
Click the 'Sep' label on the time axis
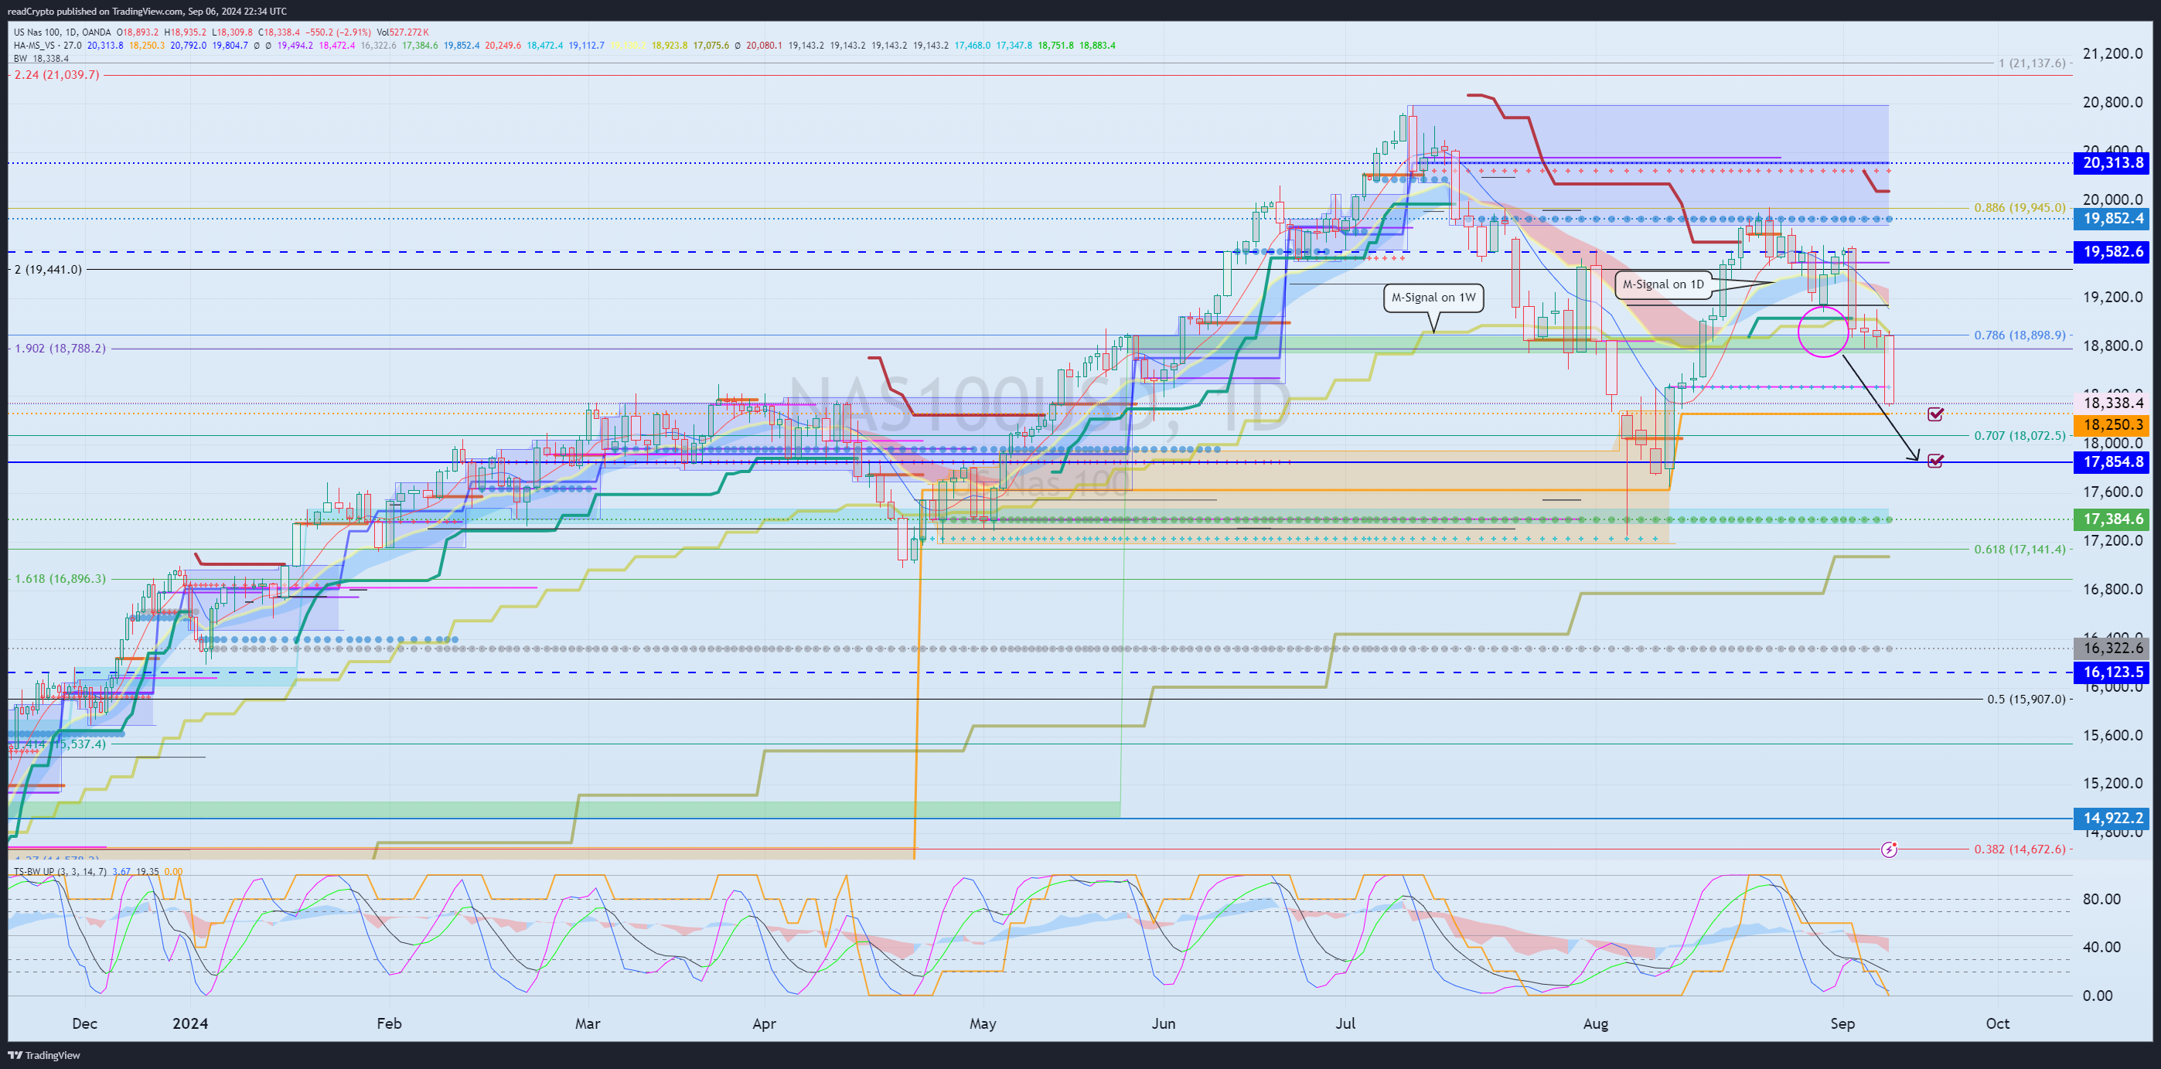tap(1842, 1023)
